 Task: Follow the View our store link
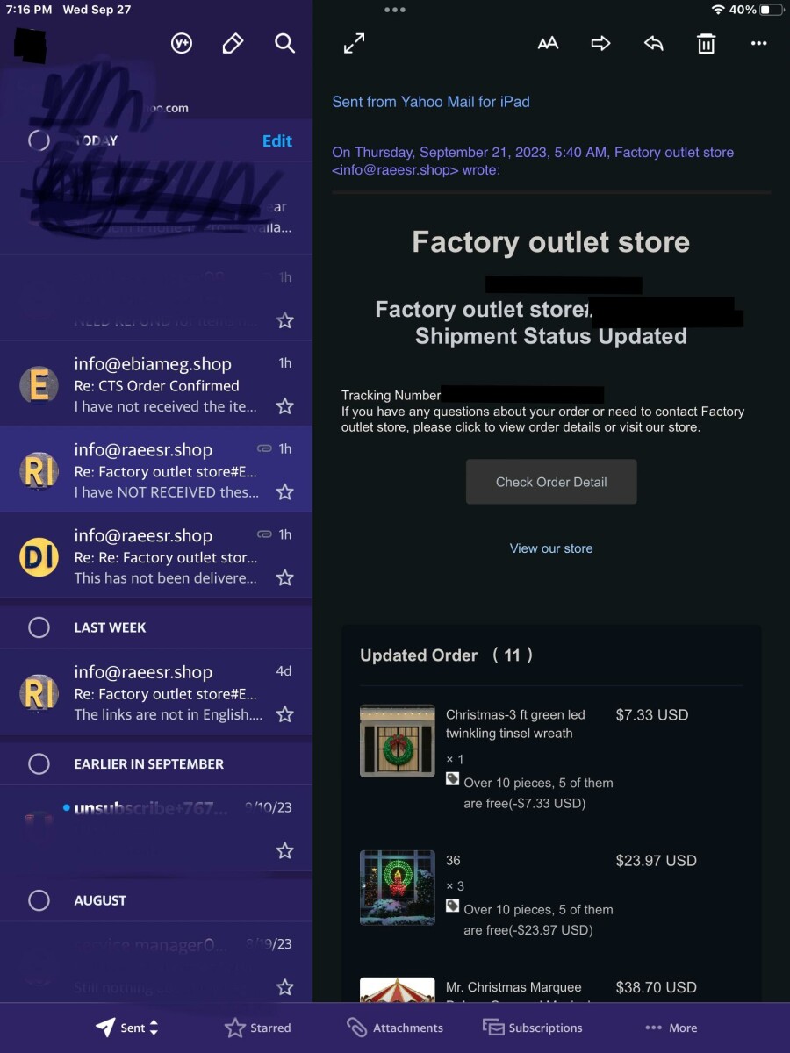point(551,548)
